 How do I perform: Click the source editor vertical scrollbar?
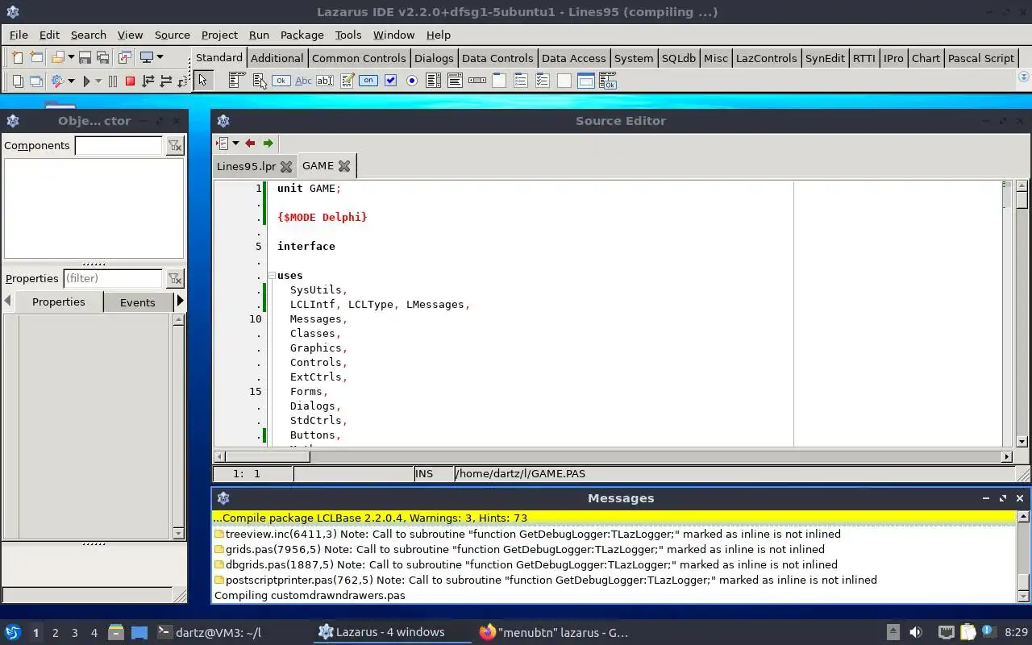click(x=1022, y=314)
